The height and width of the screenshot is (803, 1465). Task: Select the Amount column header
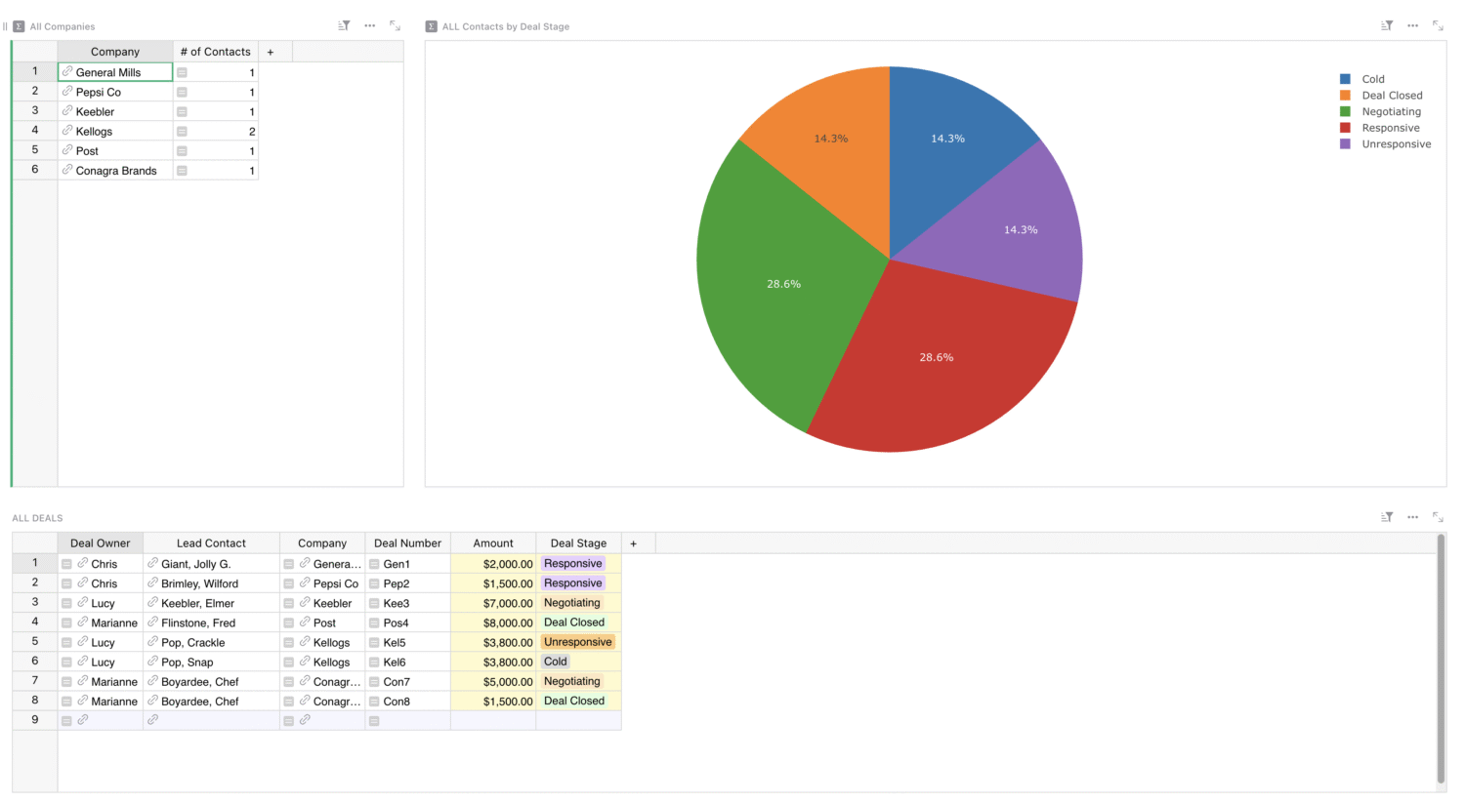pyautogui.click(x=493, y=543)
